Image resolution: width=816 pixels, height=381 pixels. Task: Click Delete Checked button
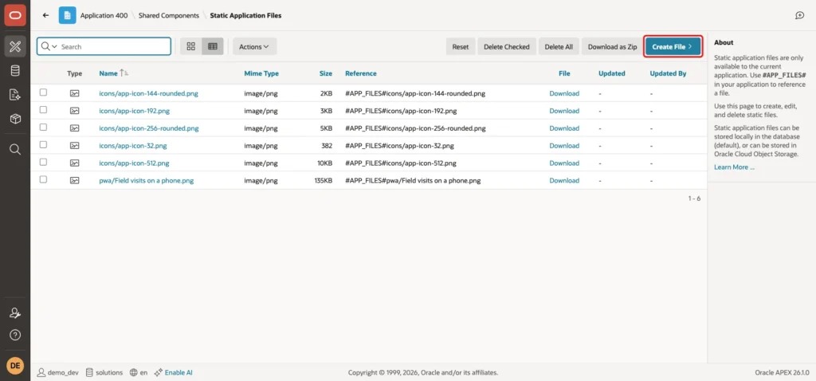click(x=506, y=46)
